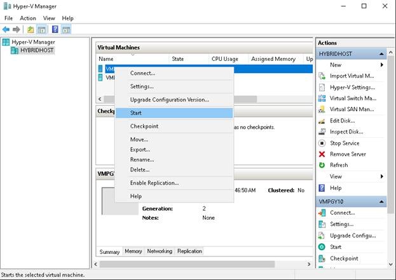Click the Virtual SAN Manager icon
Viewport: 396px width, 280px height.
coord(322,109)
